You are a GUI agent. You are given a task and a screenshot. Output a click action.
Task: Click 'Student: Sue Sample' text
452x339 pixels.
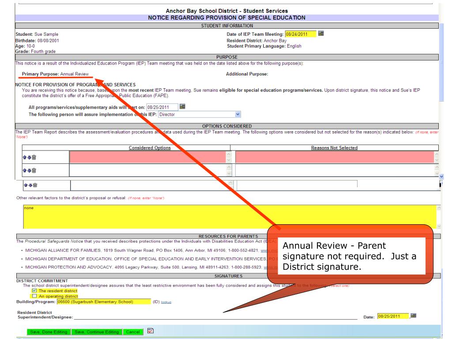[37, 34]
